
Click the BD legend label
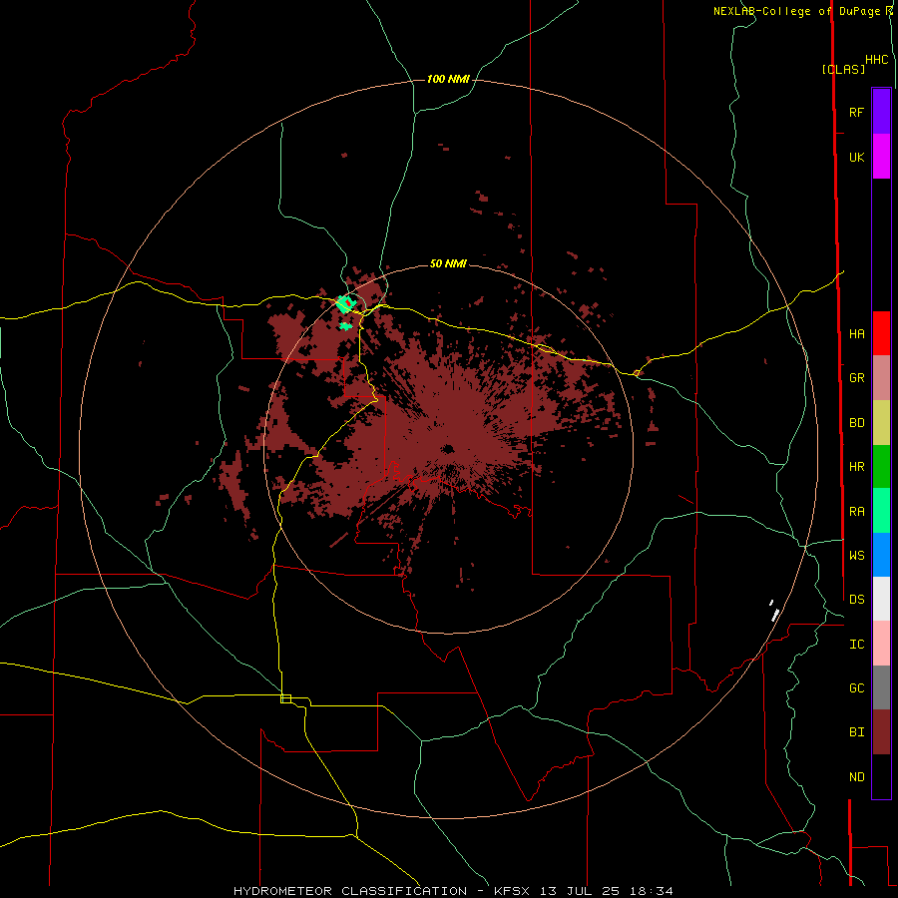[856, 423]
